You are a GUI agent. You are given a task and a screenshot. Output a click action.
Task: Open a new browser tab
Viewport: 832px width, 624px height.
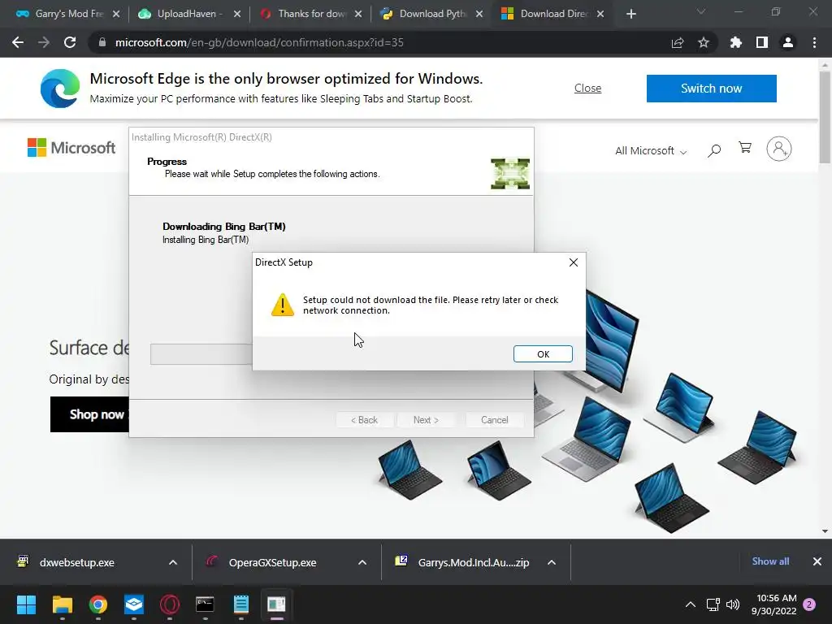[x=630, y=14]
